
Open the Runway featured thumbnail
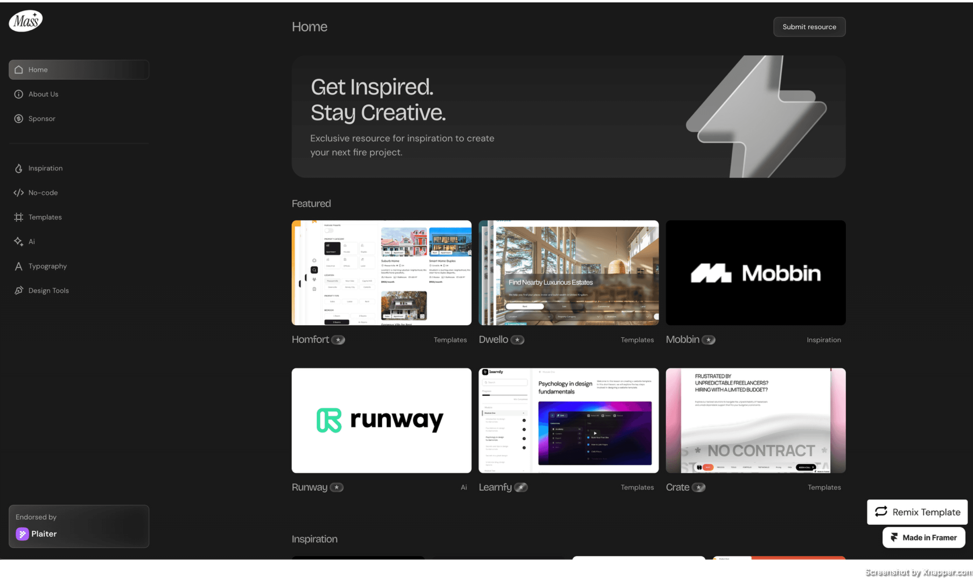(x=381, y=420)
